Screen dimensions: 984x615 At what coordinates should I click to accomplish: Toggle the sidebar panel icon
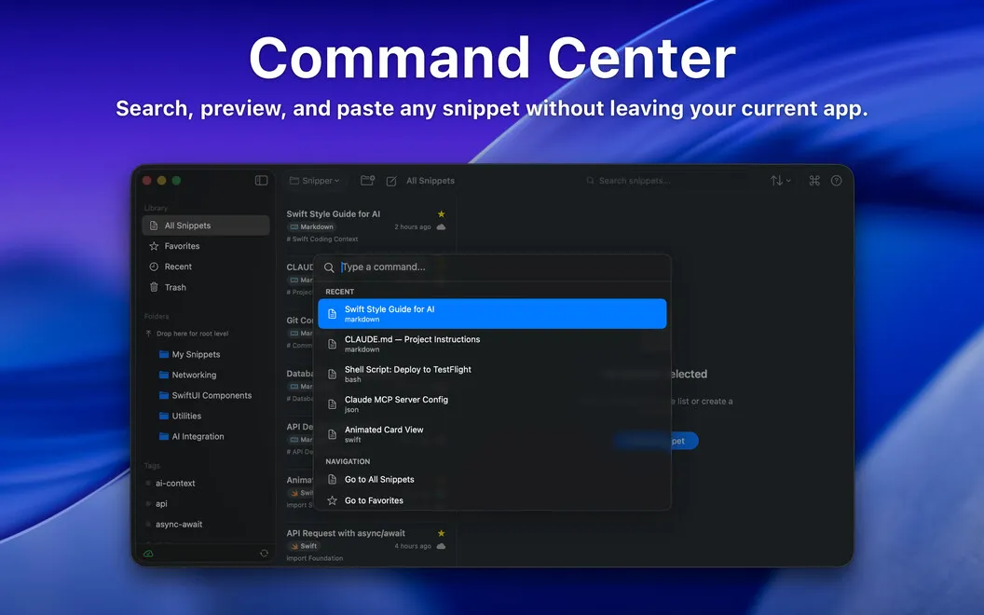pyautogui.click(x=261, y=181)
